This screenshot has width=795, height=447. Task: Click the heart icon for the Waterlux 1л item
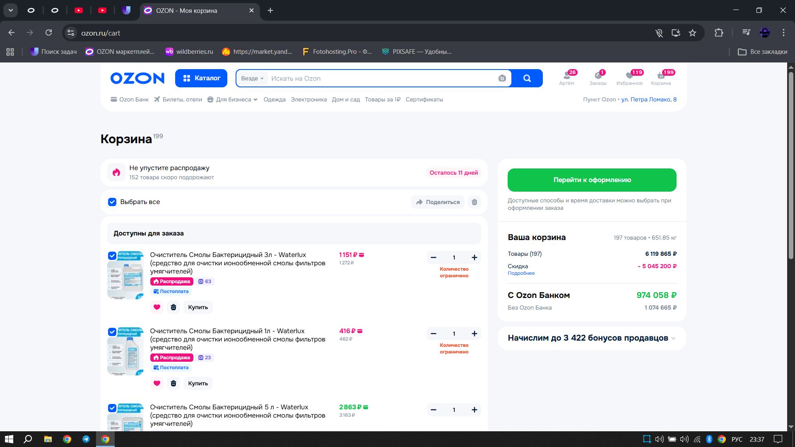pos(157,383)
